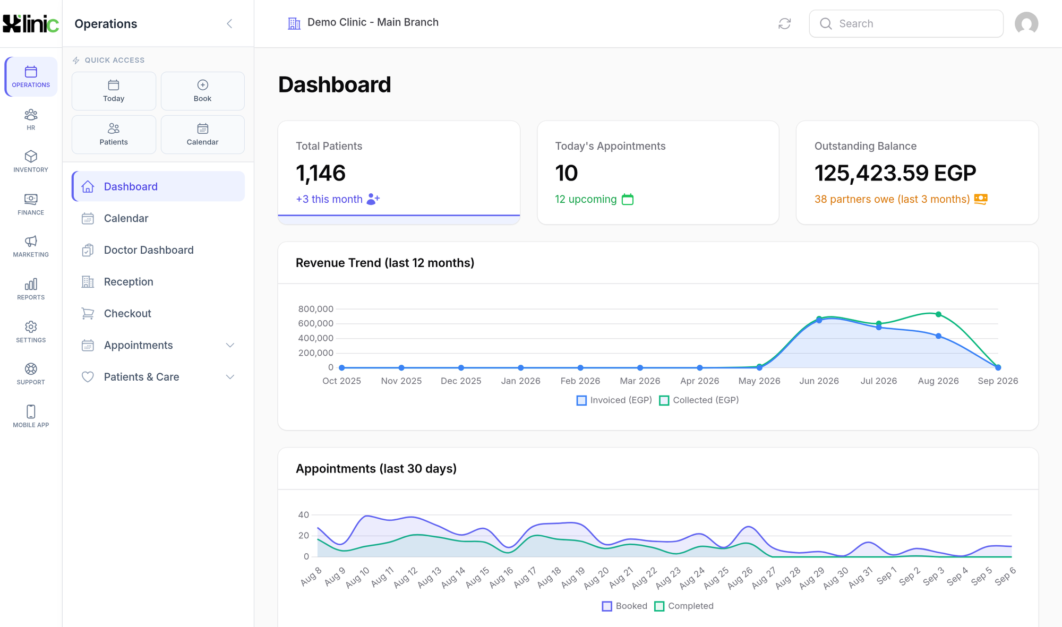Open Calendar in the sidebar menu

click(158, 218)
